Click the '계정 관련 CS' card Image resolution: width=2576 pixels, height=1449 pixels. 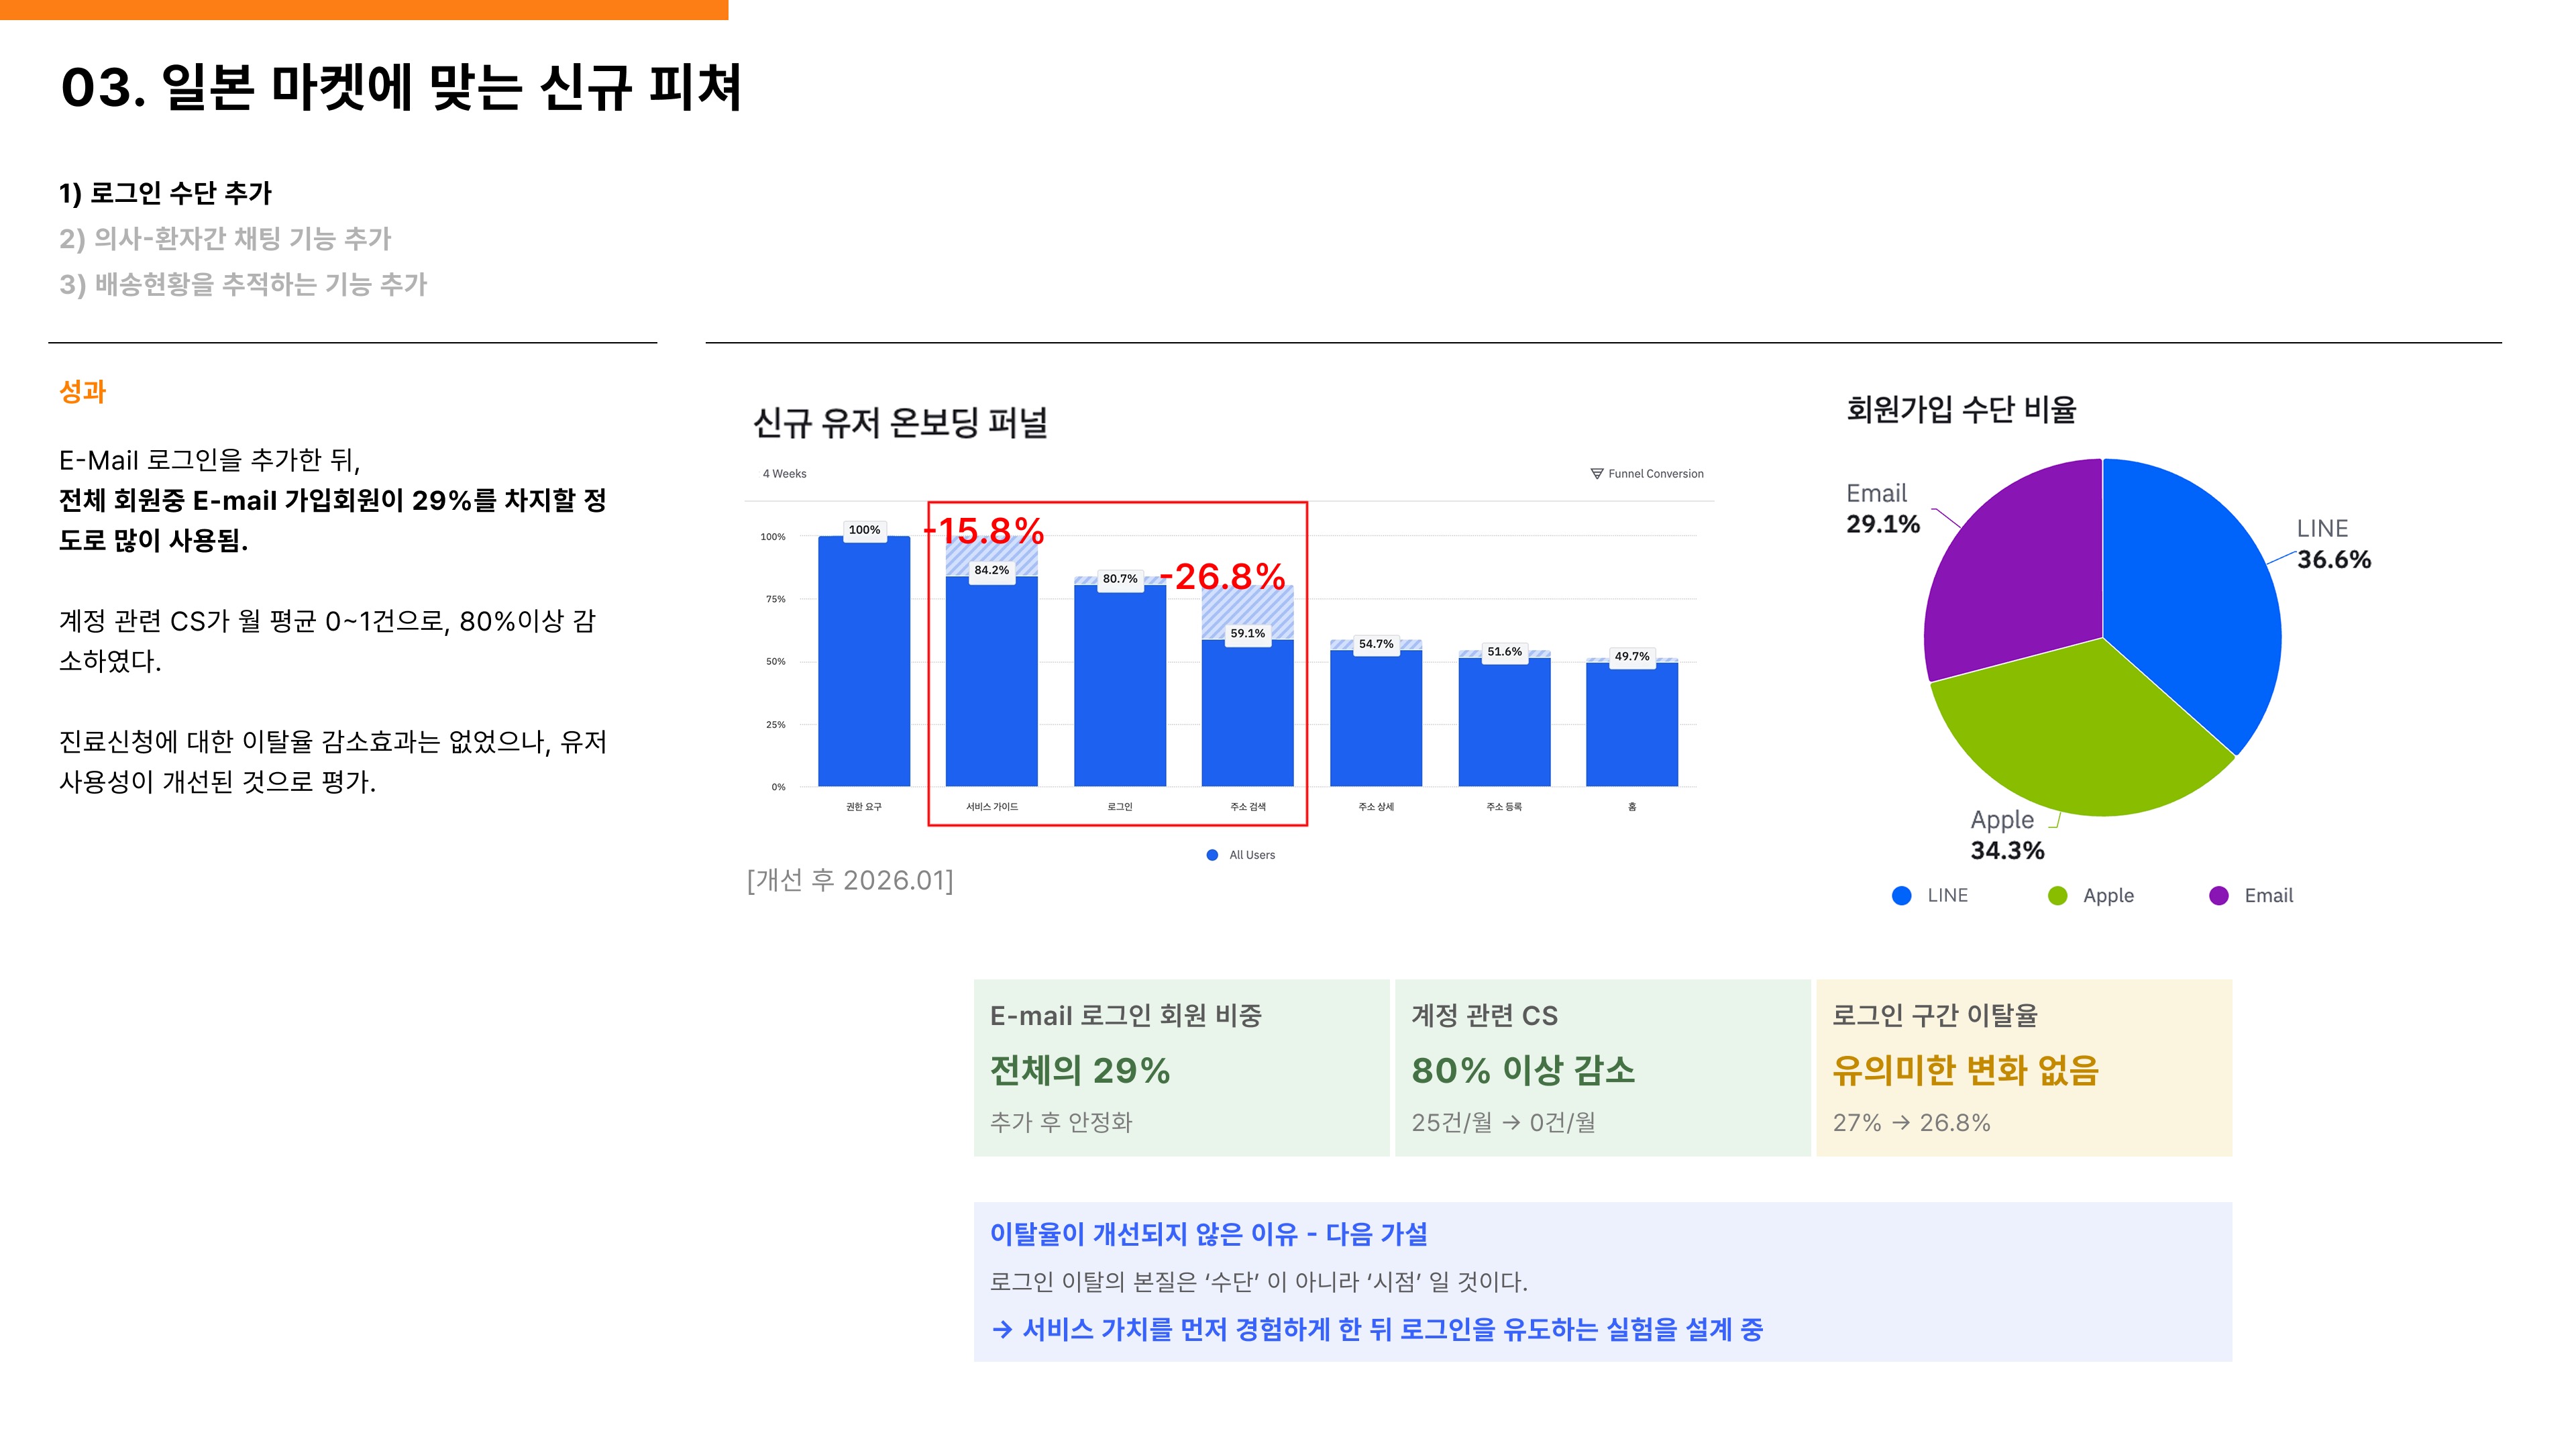[x=1602, y=1068]
